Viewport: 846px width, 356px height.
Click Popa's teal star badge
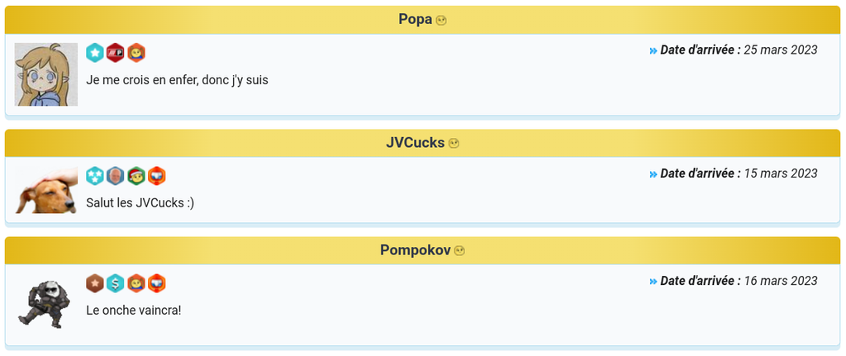pyautogui.click(x=95, y=53)
